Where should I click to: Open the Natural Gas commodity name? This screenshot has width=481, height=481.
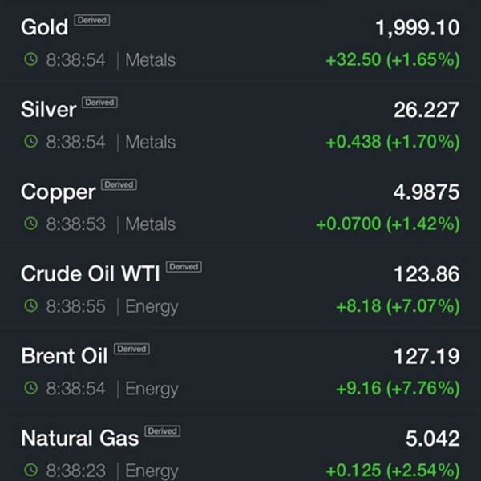coord(79,438)
